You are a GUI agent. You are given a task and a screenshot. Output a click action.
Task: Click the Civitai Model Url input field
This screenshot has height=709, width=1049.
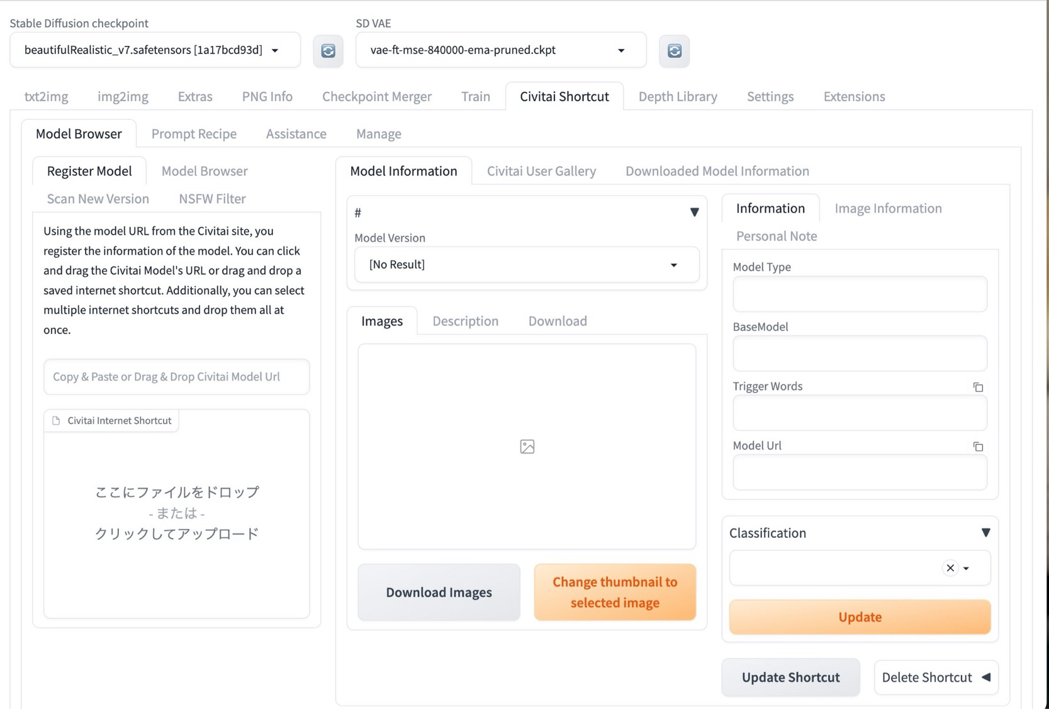pyautogui.click(x=176, y=377)
